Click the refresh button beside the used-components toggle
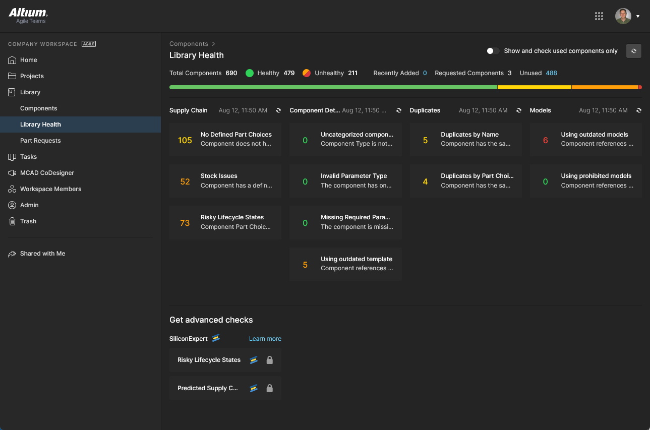 633,51
